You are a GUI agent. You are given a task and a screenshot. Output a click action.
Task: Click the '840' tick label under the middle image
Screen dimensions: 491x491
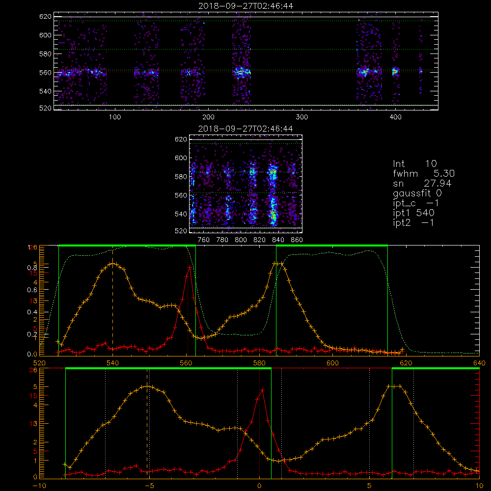click(x=278, y=240)
